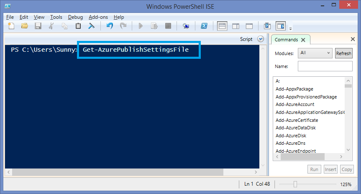Run script with the play icon
This screenshot has width=361, height=194.
tap(141, 26)
